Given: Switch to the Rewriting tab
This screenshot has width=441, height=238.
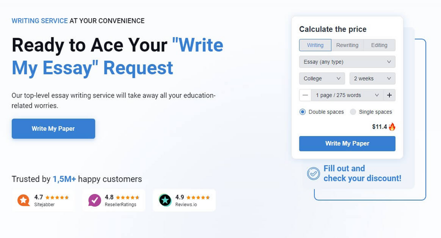Looking at the screenshot, I should [347, 45].
